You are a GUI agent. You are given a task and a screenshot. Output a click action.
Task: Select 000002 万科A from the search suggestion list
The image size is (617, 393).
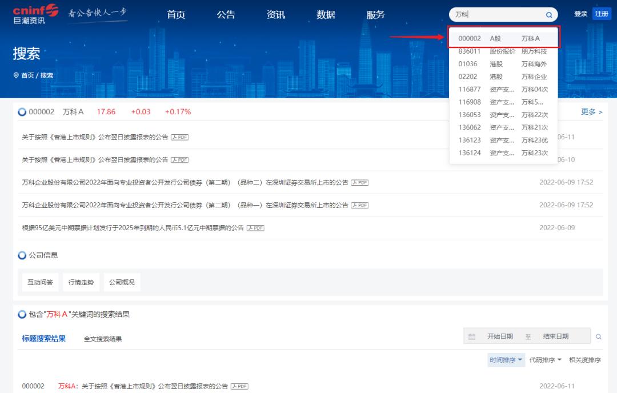click(503, 38)
